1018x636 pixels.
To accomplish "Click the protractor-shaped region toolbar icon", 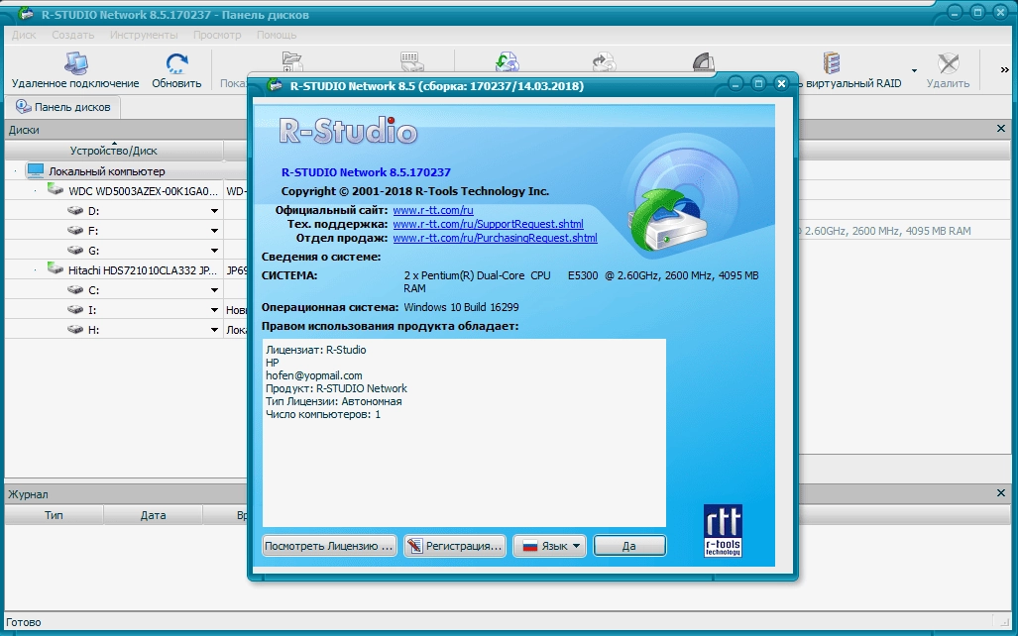I will tap(704, 61).
